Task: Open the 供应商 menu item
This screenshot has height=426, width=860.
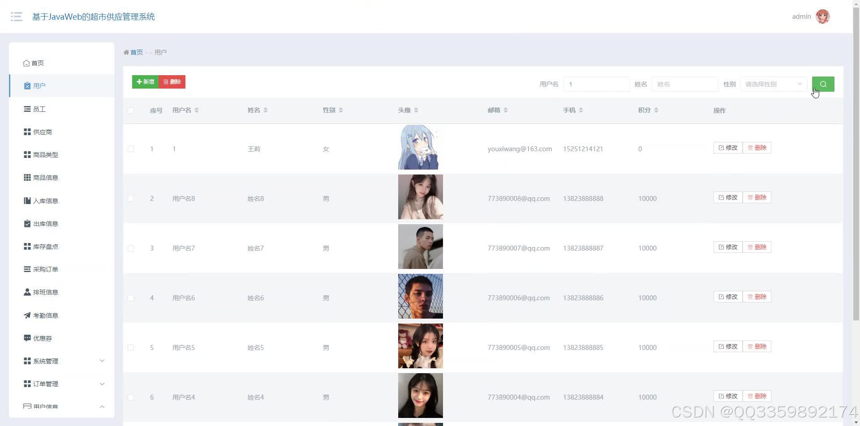Action: coord(61,132)
